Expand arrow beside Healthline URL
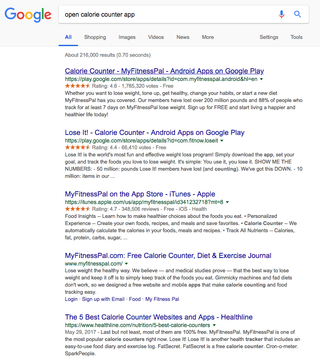The height and width of the screenshot is (362, 320). point(214,325)
